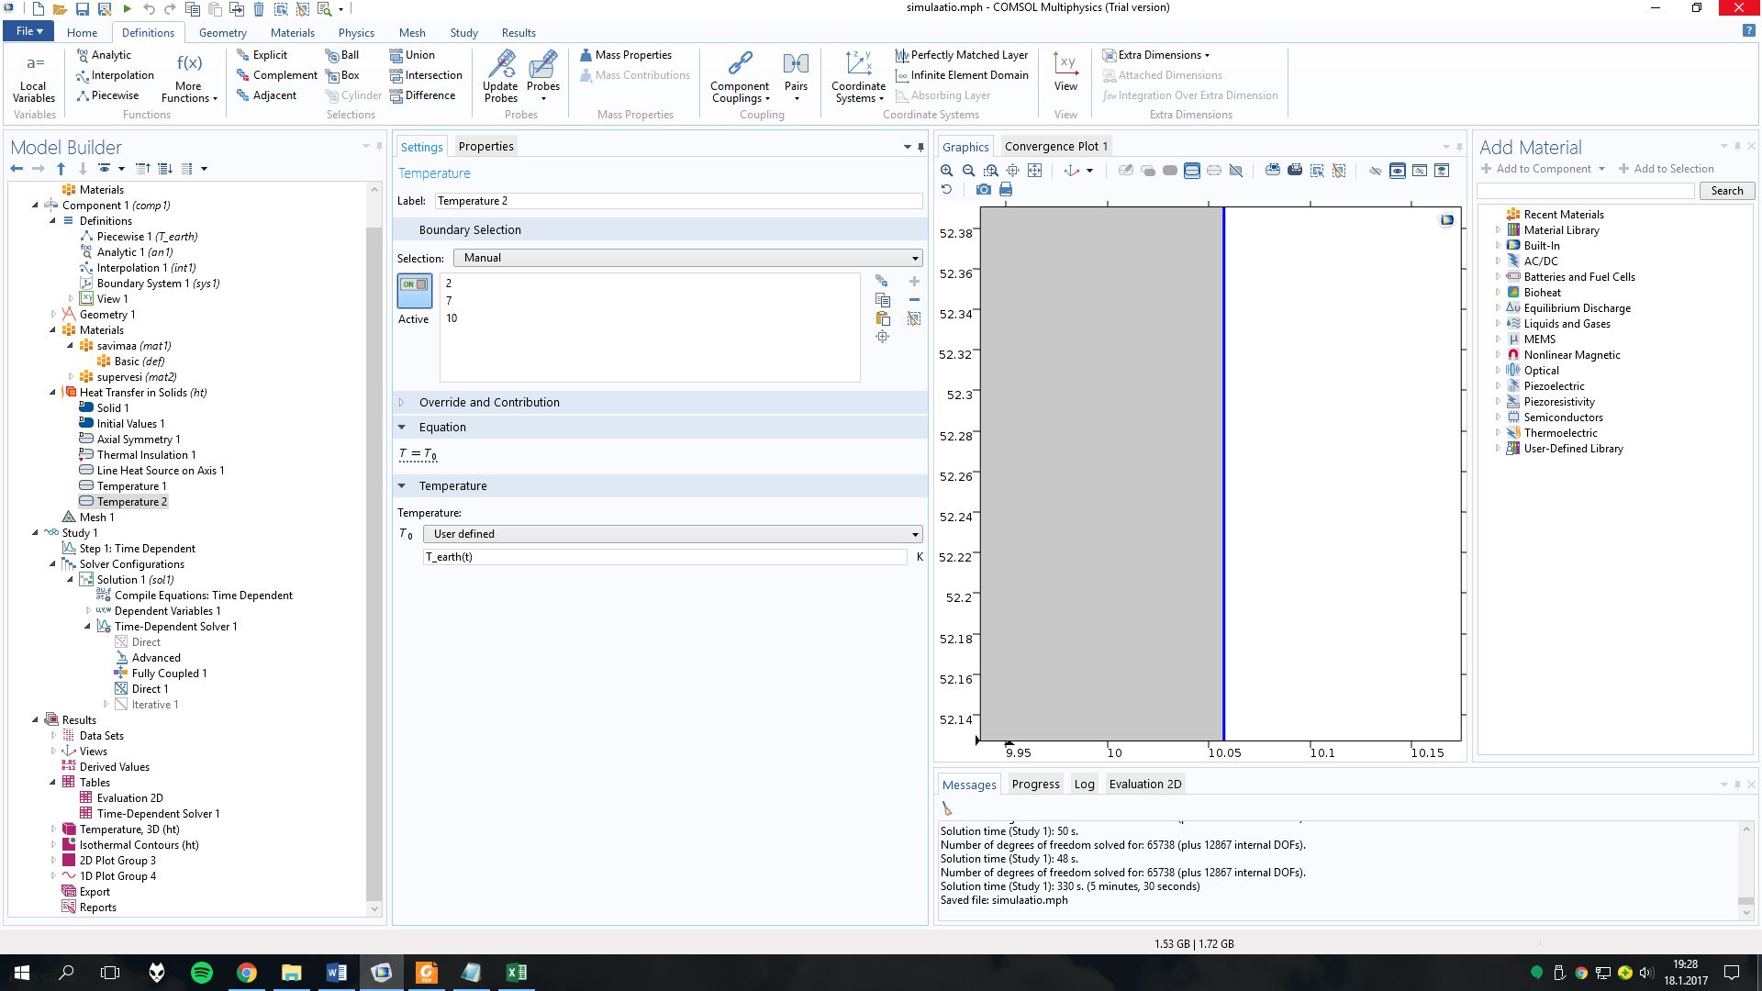Image resolution: width=1762 pixels, height=991 pixels.
Task: Clear messages with broom icon
Action: (947, 808)
